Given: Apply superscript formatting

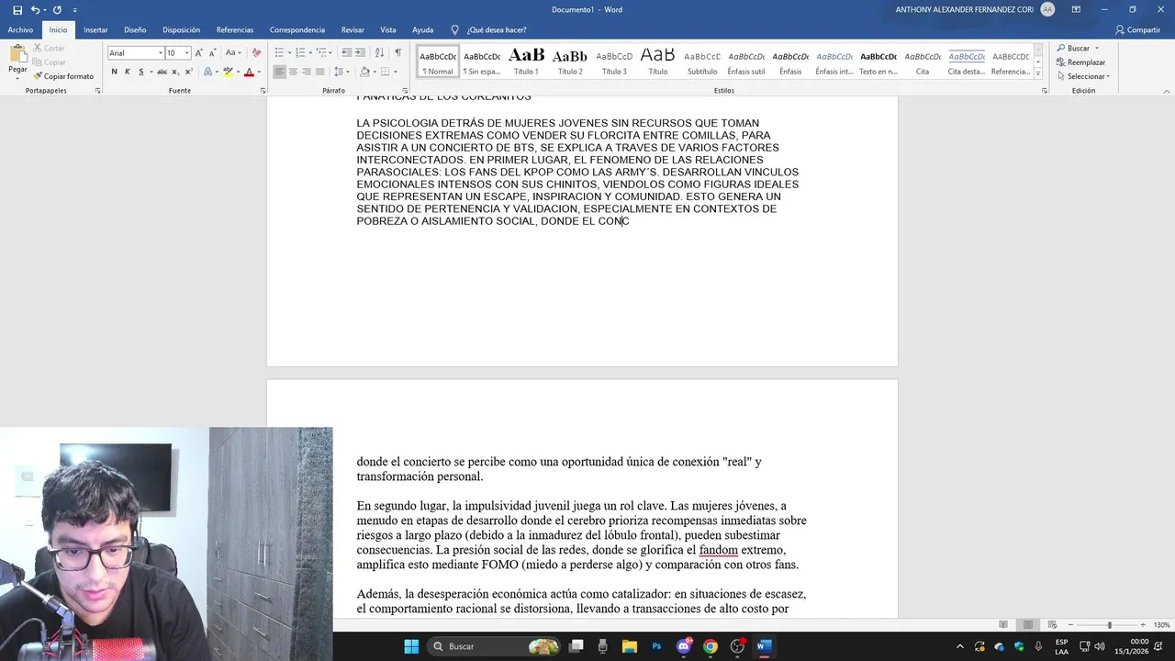Looking at the screenshot, I should [190, 72].
